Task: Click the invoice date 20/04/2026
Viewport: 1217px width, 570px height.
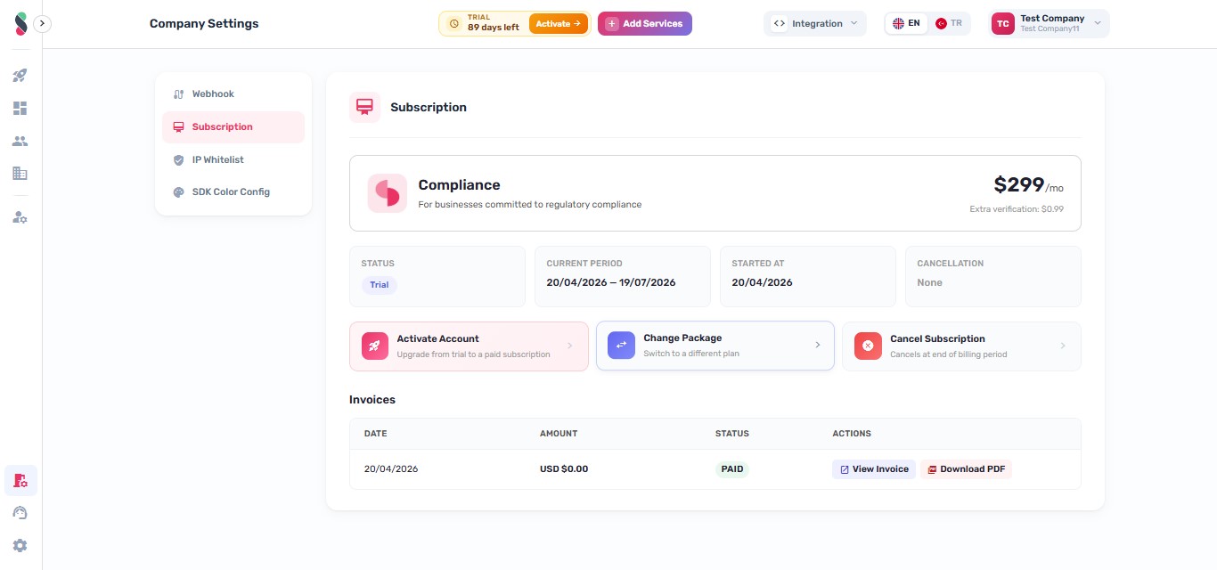Action: pyautogui.click(x=391, y=469)
